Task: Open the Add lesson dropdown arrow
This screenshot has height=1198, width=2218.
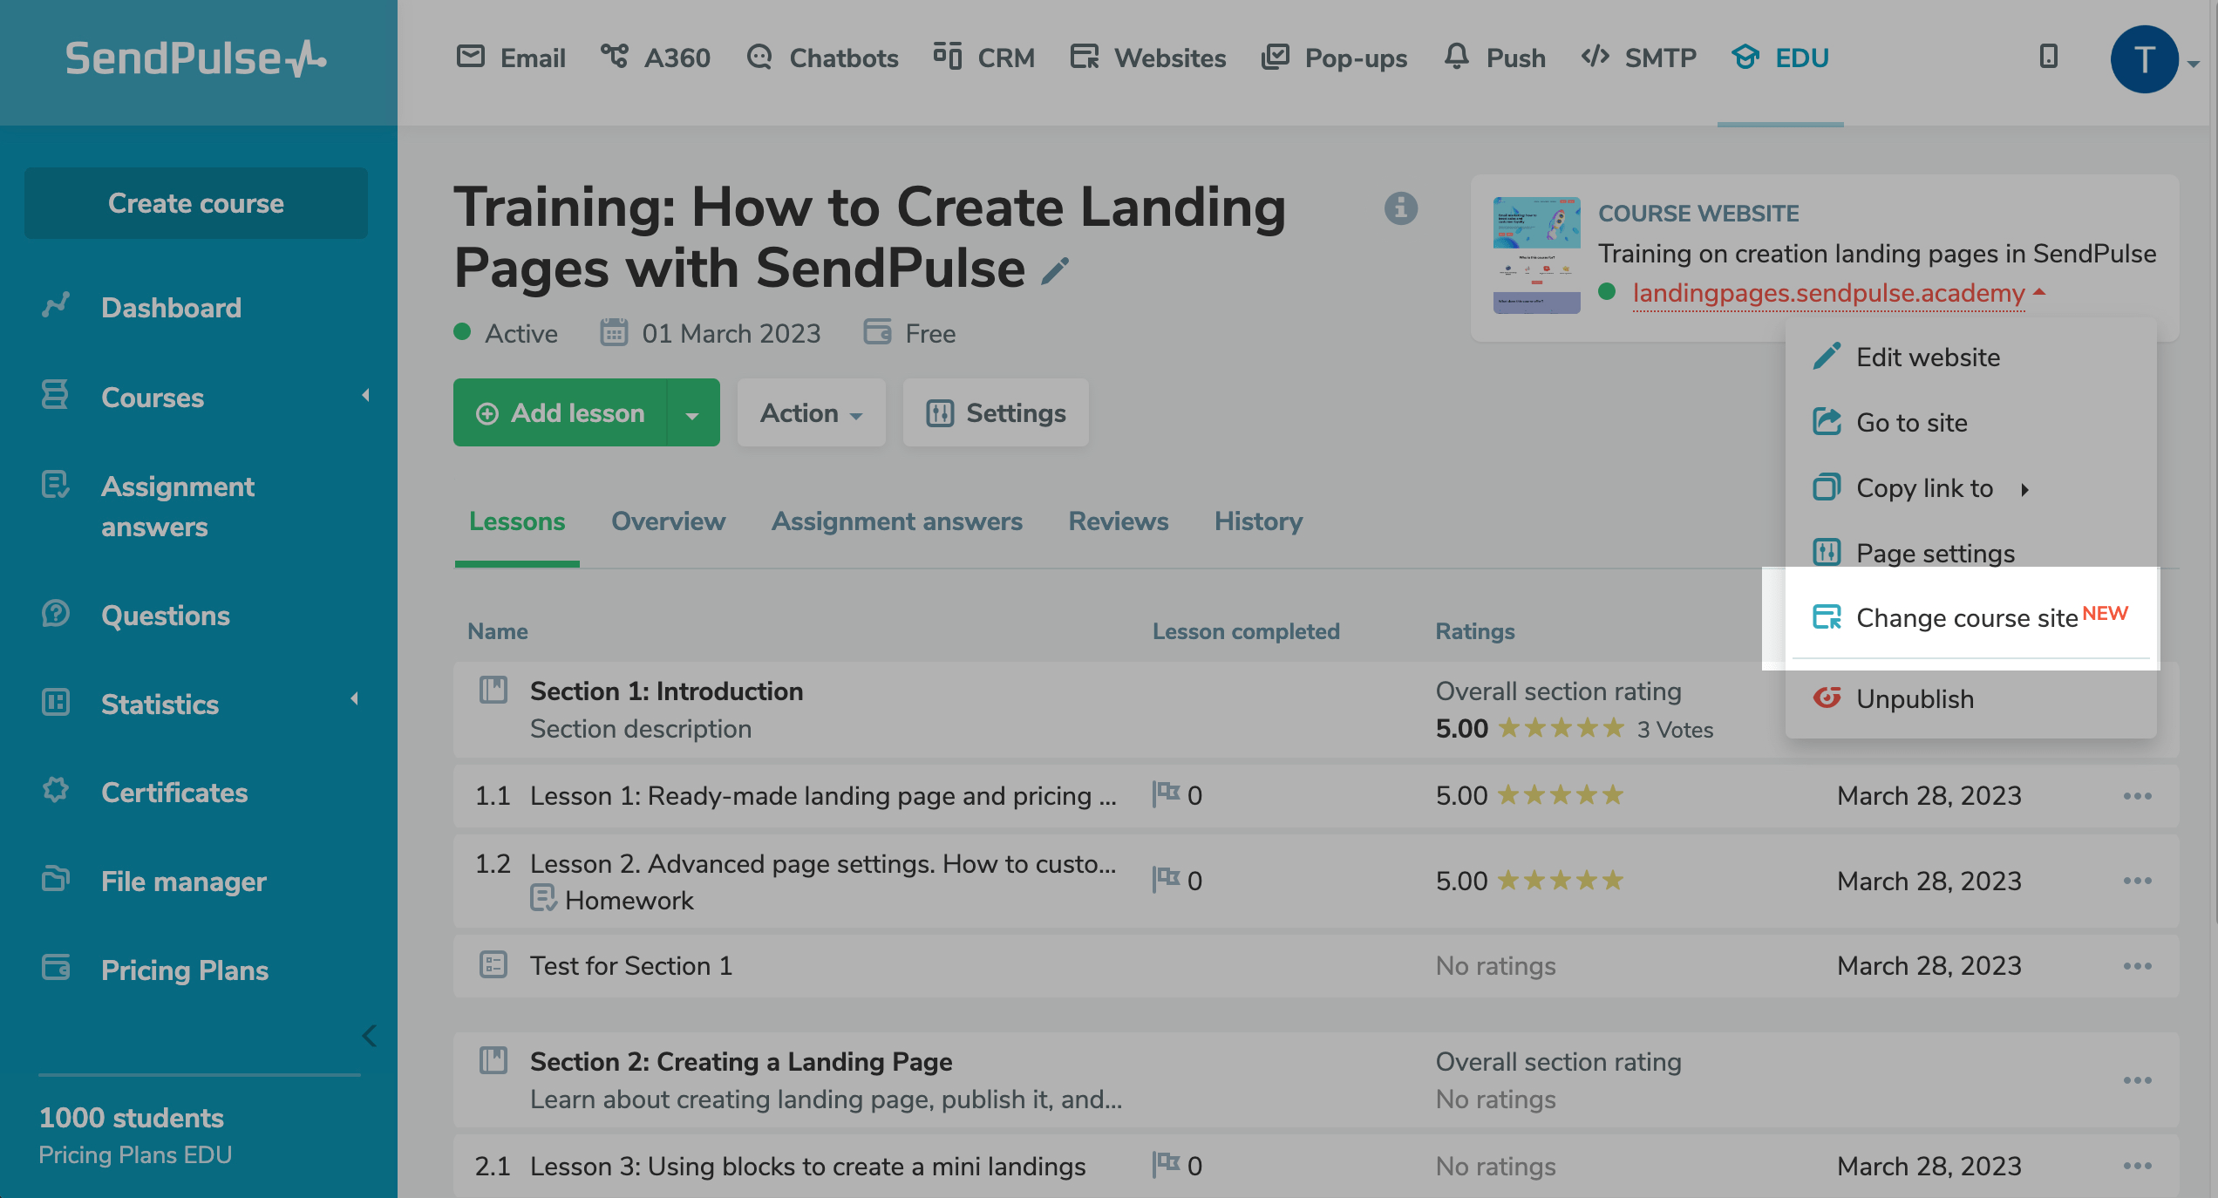Action: pyautogui.click(x=692, y=414)
